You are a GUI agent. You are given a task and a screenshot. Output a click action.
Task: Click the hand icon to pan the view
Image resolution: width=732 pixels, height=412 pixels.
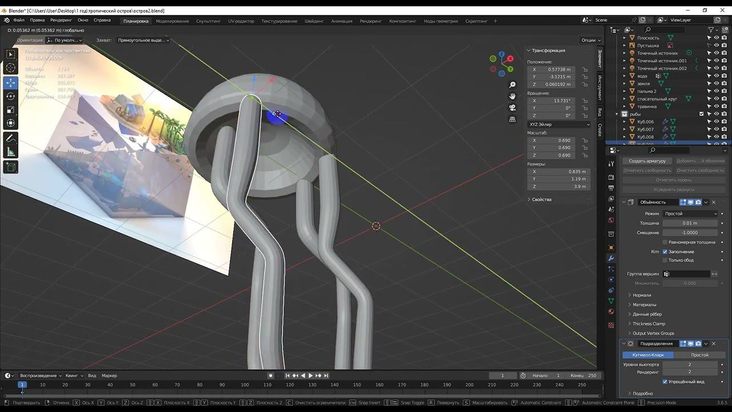click(512, 96)
